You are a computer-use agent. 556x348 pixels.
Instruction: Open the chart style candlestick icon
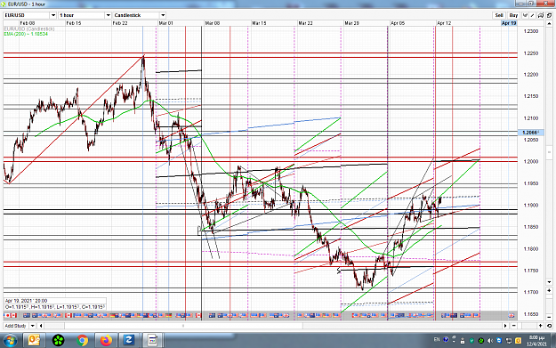point(526,15)
